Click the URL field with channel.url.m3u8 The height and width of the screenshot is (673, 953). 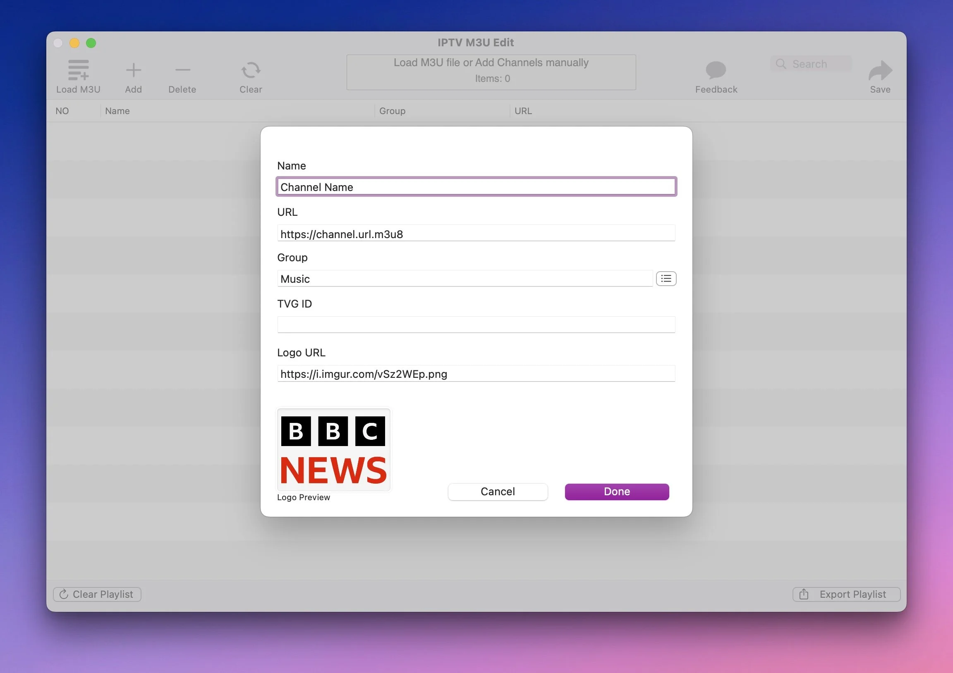(x=476, y=234)
